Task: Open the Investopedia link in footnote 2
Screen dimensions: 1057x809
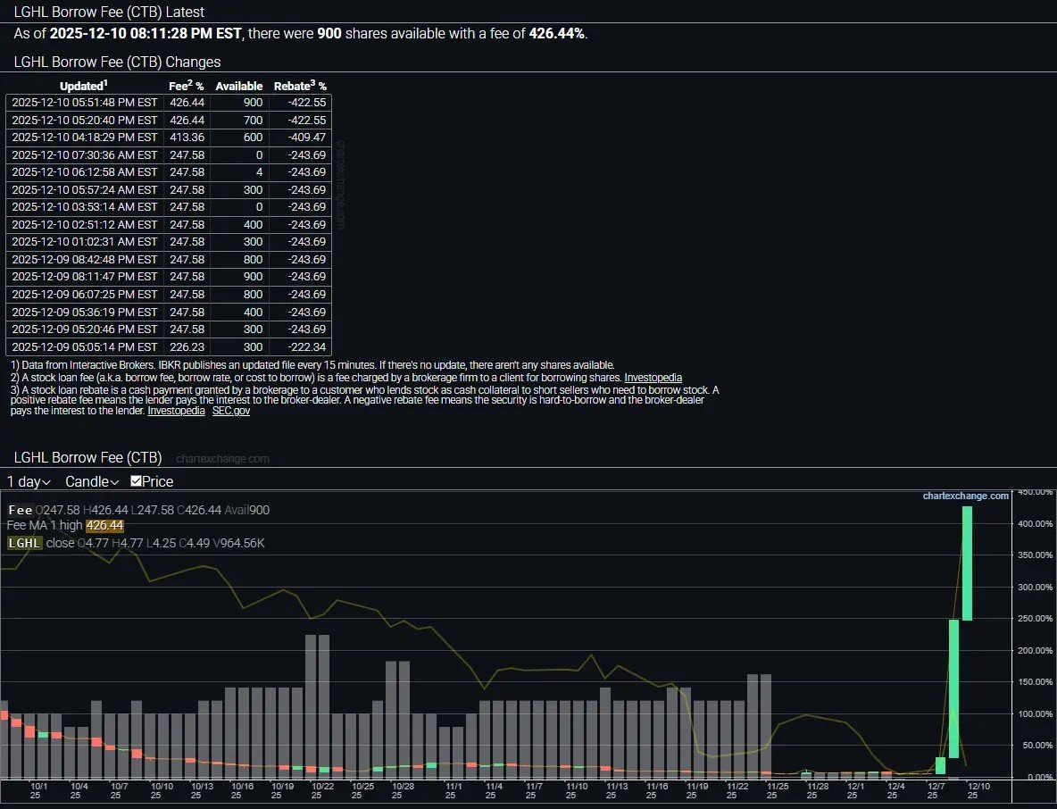Action: tap(653, 378)
